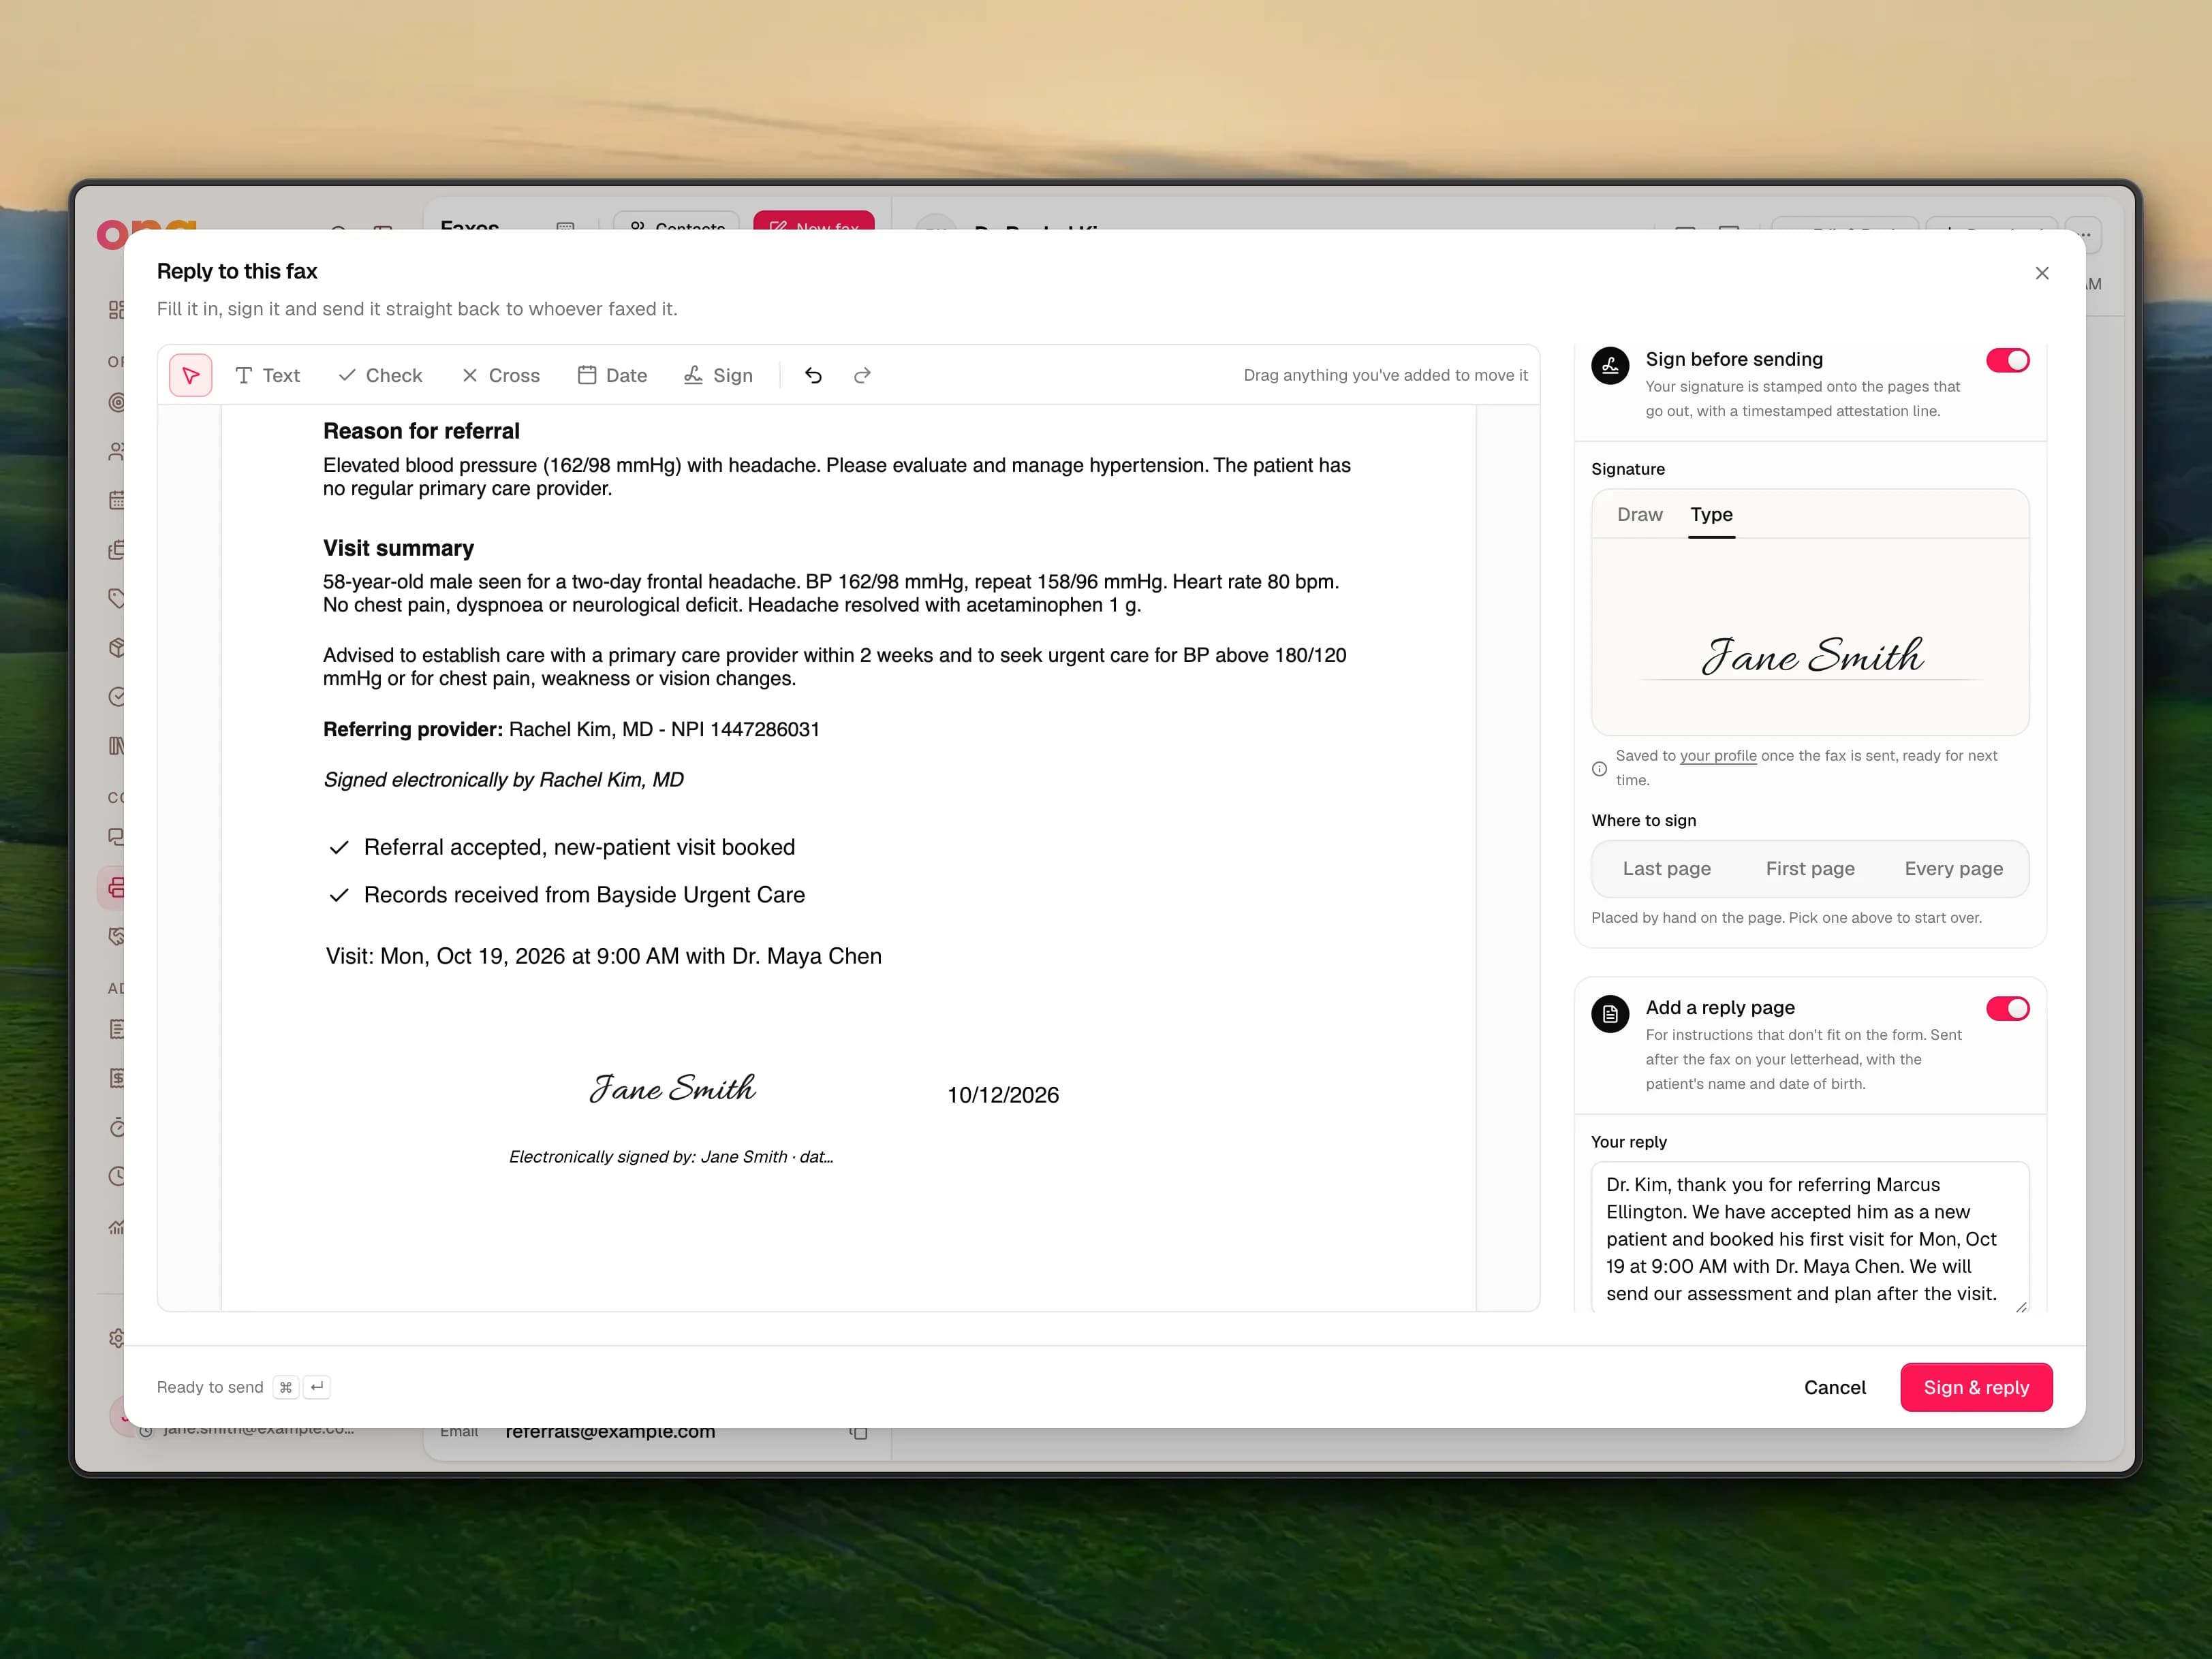
Task: Open the your profile link
Action: (1718, 755)
